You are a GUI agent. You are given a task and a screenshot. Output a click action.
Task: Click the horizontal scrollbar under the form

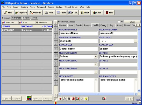(98, 94)
